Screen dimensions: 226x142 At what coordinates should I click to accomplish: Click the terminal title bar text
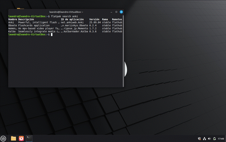(66, 12)
